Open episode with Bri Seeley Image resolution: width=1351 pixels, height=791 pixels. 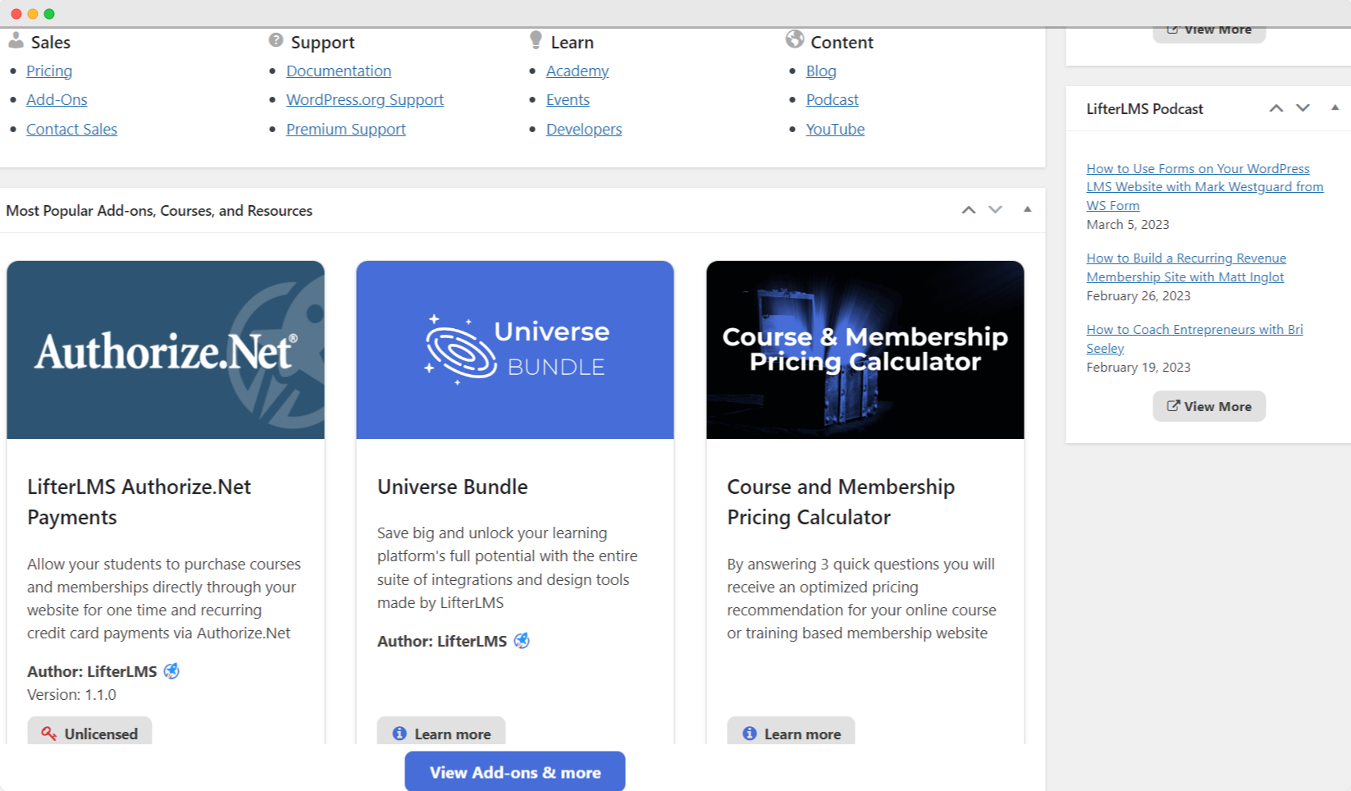pyautogui.click(x=1194, y=339)
